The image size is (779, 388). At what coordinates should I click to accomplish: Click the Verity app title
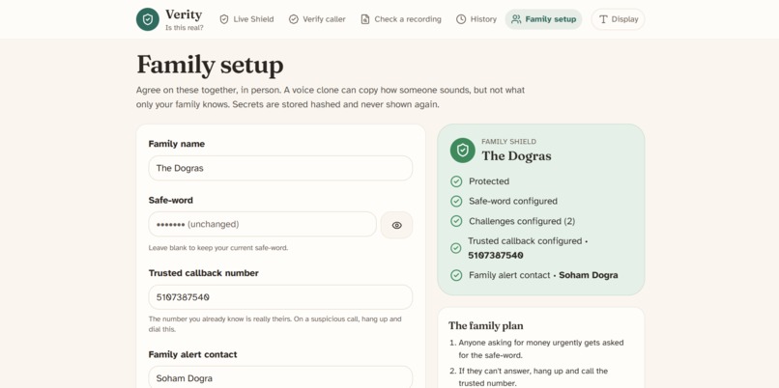(x=184, y=14)
